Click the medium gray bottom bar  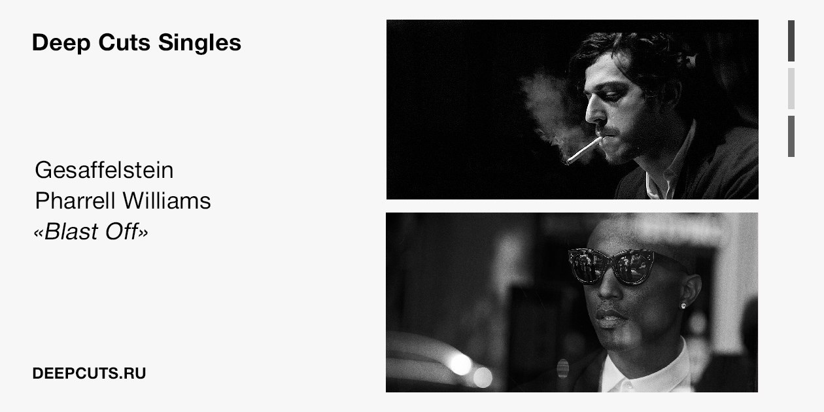791,136
